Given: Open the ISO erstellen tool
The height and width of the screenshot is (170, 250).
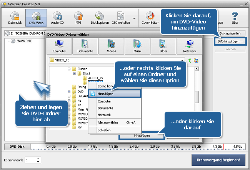Looking at the screenshot, I should (x=121, y=18).
